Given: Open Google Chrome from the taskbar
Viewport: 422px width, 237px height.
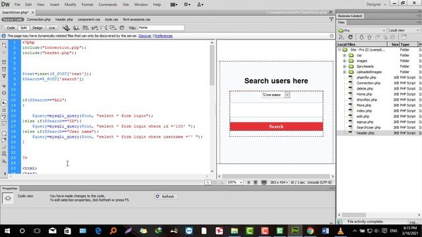Looking at the screenshot, I should click(x=310, y=230).
